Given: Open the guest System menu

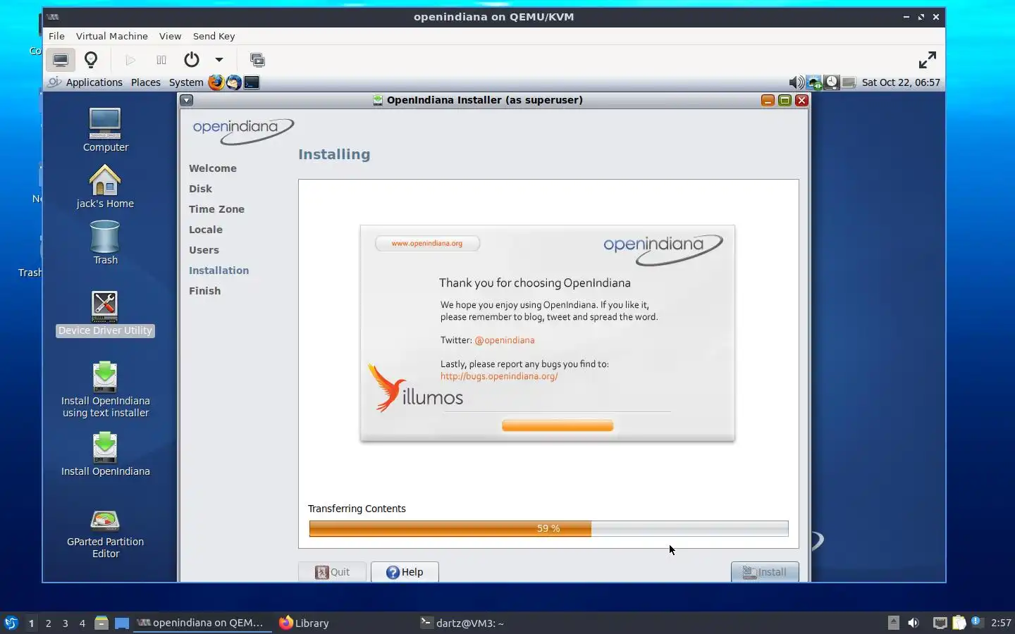Looking at the screenshot, I should point(186,82).
